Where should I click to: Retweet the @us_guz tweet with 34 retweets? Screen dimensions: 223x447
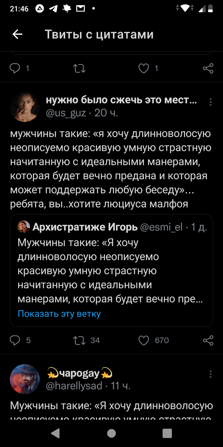click(79, 340)
